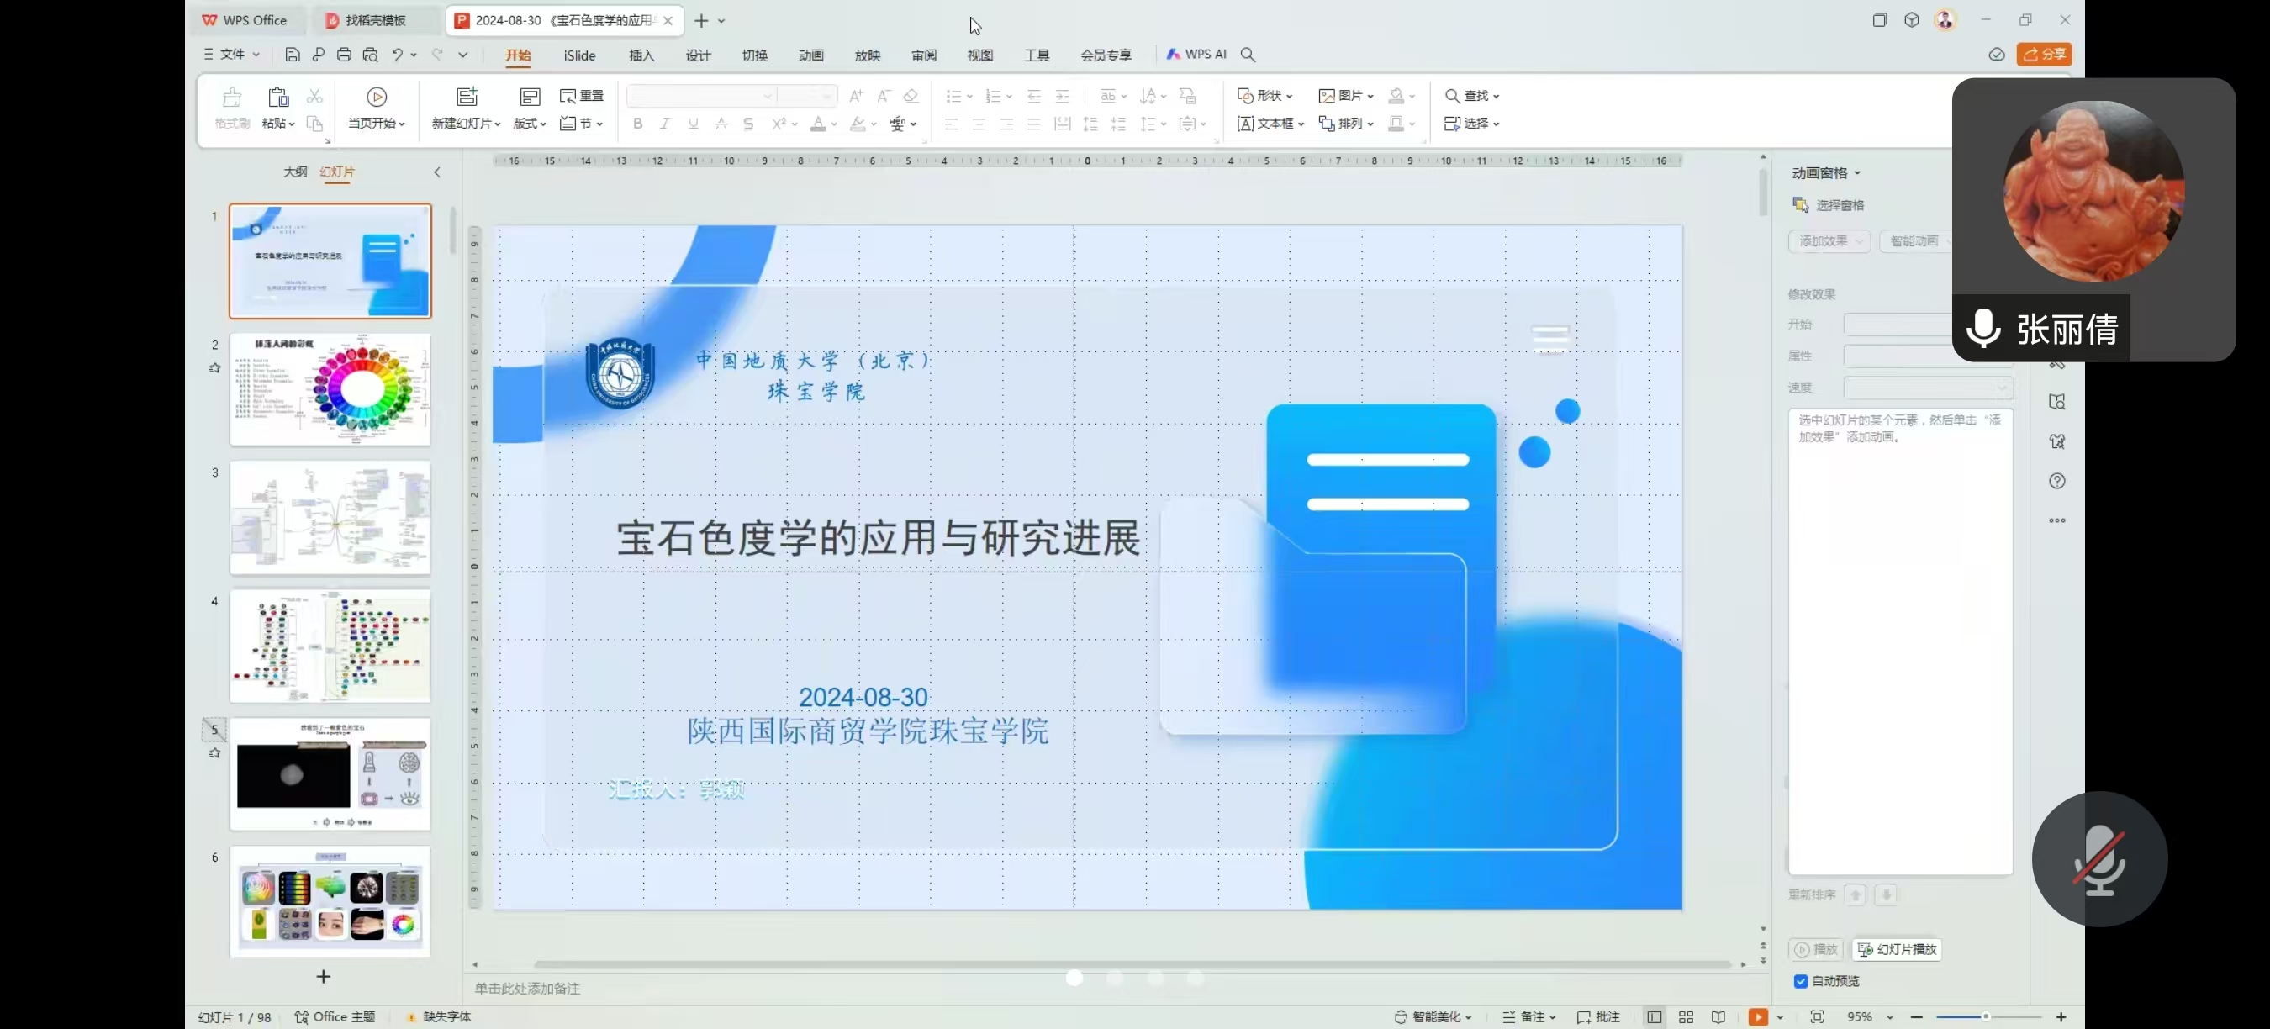Click the Share (分享) button
This screenshot has width=2270, height=1029.
2044,55
